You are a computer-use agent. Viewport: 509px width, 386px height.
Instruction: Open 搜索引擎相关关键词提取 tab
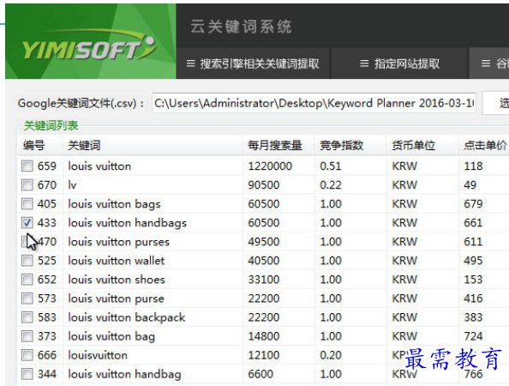pyautogui.click(x=253, y=63)
